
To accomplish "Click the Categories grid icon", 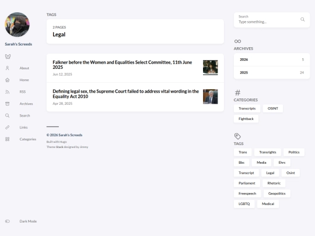I will [x=8, y=139].
